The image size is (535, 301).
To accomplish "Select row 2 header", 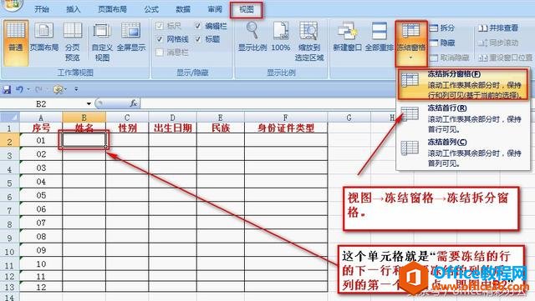I will pos(9,141).
